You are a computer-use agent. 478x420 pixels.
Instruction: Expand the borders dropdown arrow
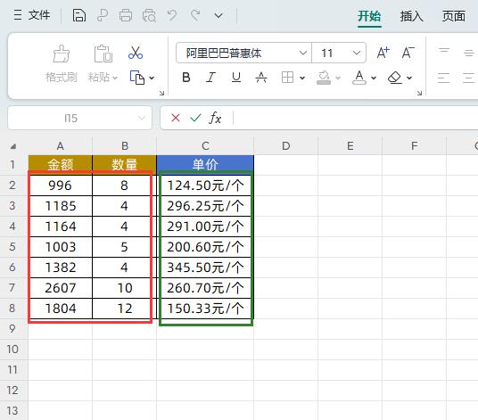302,78
